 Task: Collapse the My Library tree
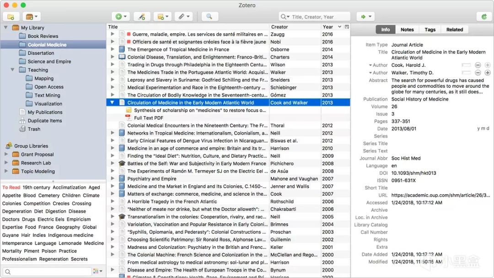tap(5, 27)
